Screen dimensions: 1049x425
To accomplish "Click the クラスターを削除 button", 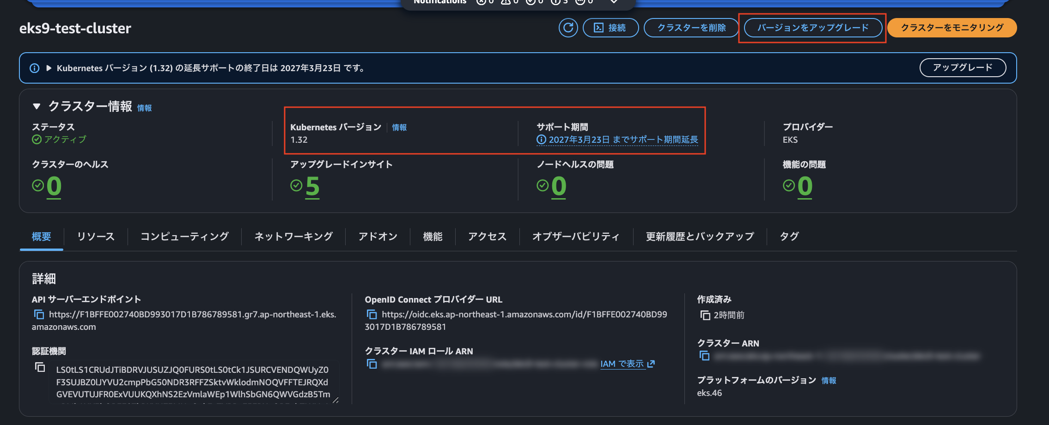I will 691,28.
